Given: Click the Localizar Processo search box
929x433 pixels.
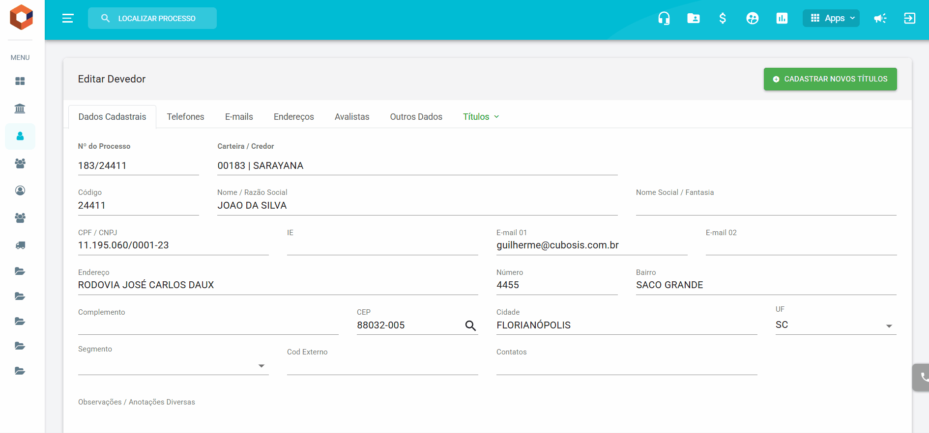Looking at the screenshot, I should tap(152, 18).
